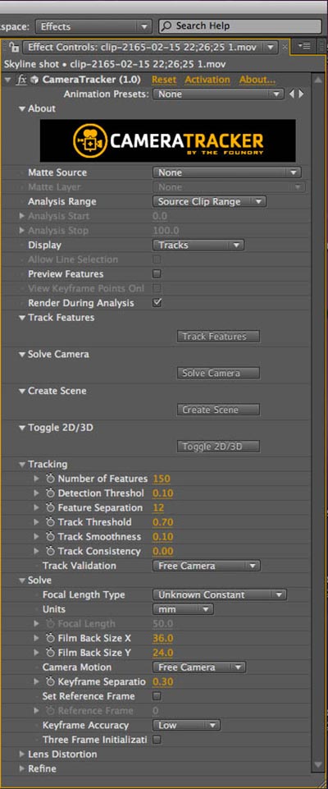Enable the Preview Features checkbox
This screenshot has height=789, width=328.
(x=157, y=273)
